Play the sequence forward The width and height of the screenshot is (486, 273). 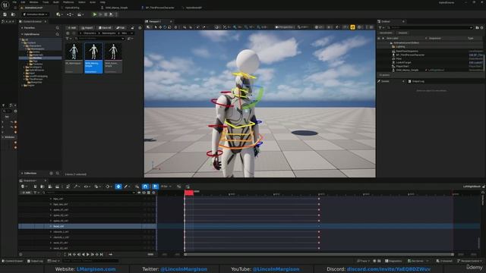tap(88, 255)
